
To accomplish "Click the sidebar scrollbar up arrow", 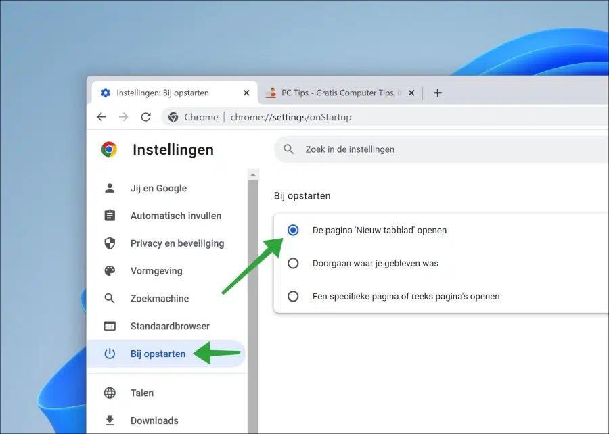I will tap(253, 175).
